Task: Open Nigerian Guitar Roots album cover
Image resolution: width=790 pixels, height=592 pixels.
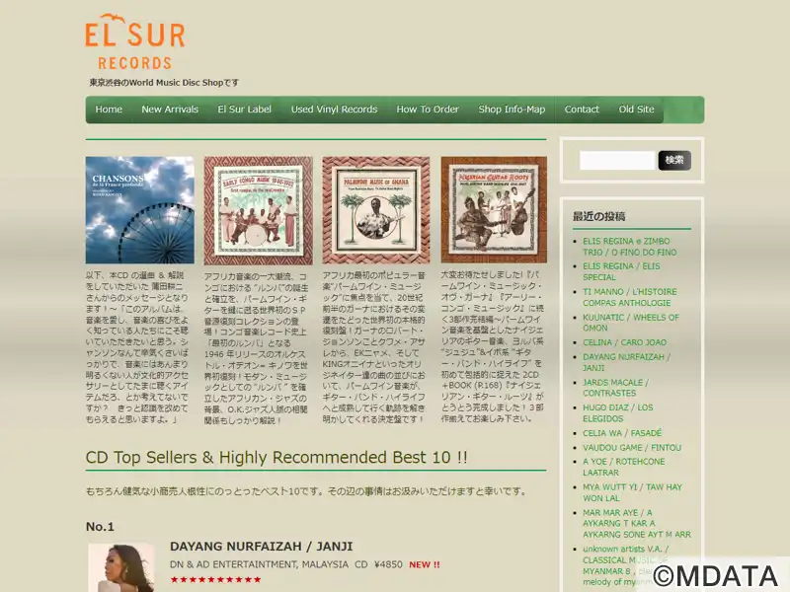Action: click(x=494, y=209)
